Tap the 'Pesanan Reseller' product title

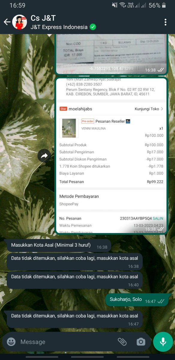[x=113, y=121]
